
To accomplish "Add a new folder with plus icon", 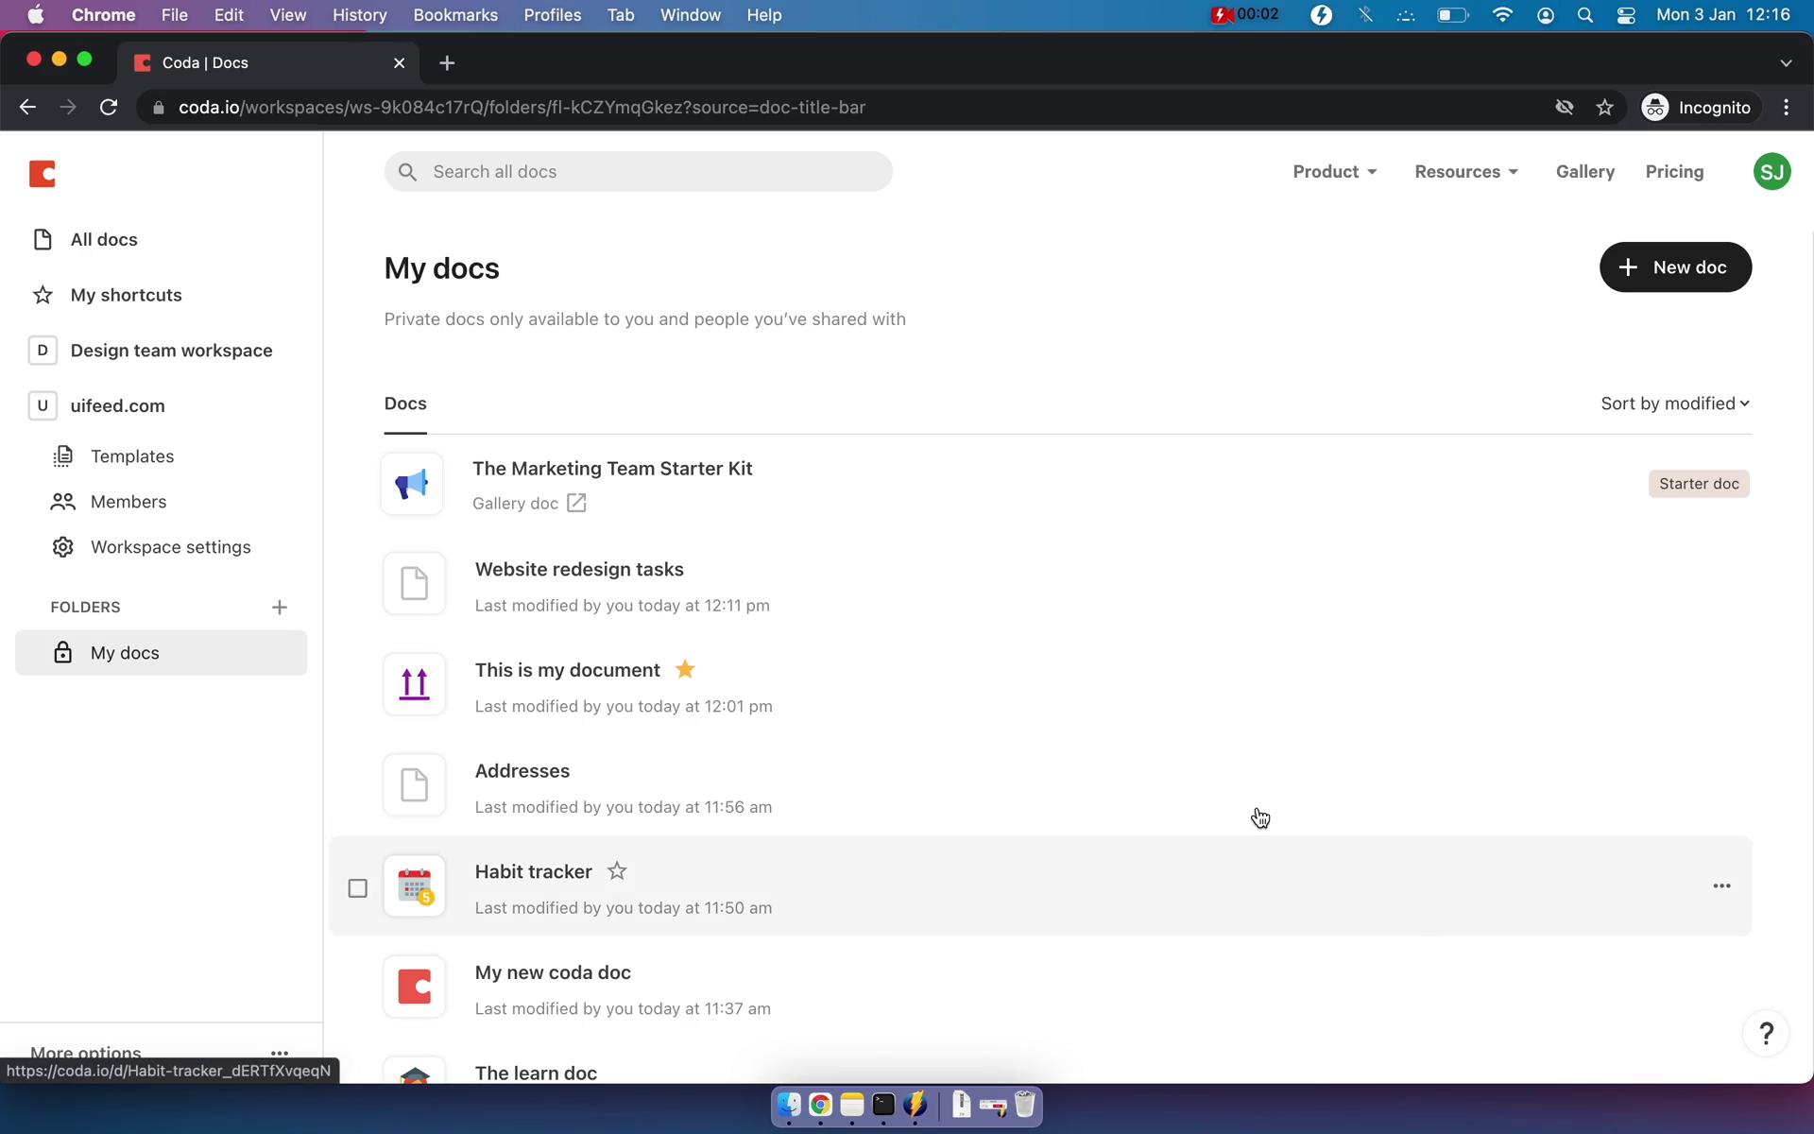I will pos(279,607).
